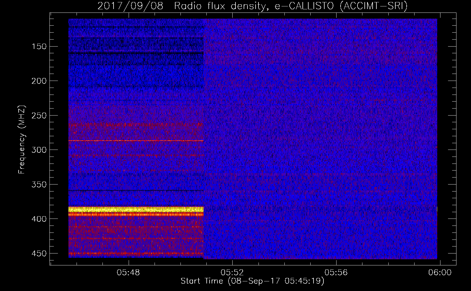Click the 05:52 time tick label
471x291 pixels.
[232, 273]
